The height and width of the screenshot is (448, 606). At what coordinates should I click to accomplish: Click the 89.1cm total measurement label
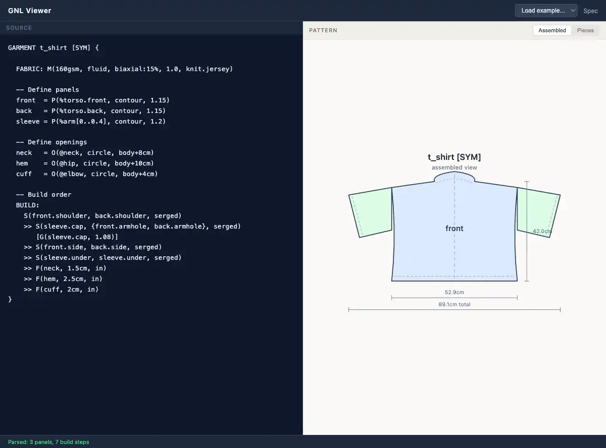[x=454, y=304]
